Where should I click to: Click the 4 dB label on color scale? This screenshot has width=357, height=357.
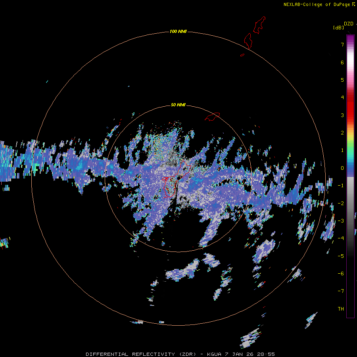click(x=342, y=98)
